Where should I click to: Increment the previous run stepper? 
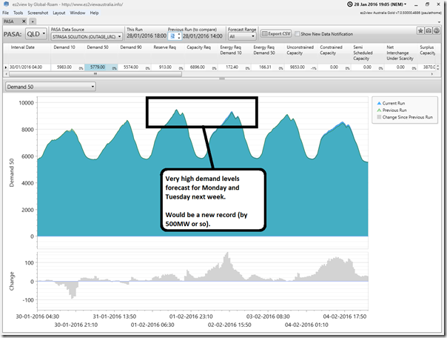(179, 34)
